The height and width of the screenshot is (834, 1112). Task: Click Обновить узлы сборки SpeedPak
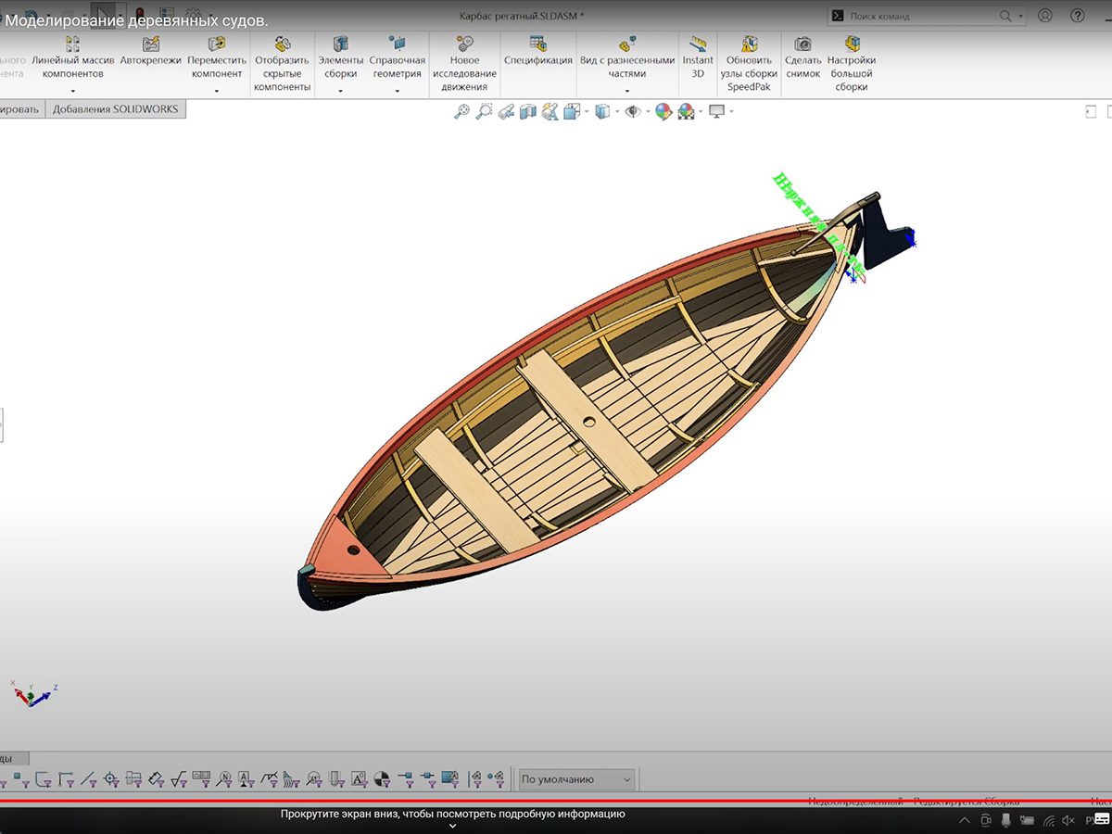coord(749,44)
